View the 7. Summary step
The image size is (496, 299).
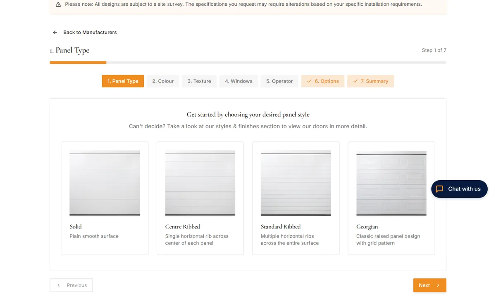pos(370,81)
